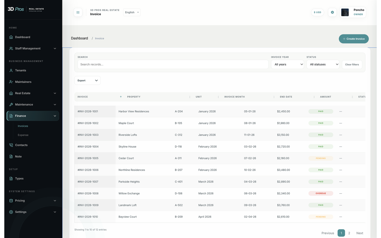
Task: Click the Invoice column sort arrow
Action: click(121, 97)
